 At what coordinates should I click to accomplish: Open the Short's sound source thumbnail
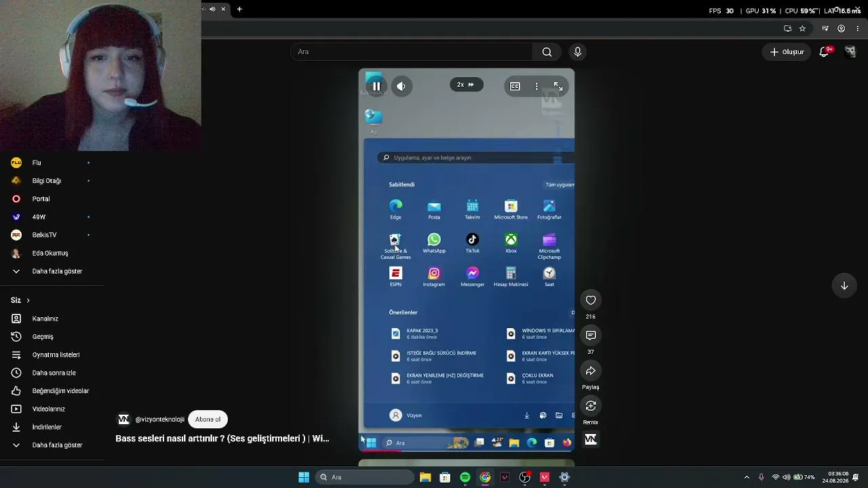(591, 440)
